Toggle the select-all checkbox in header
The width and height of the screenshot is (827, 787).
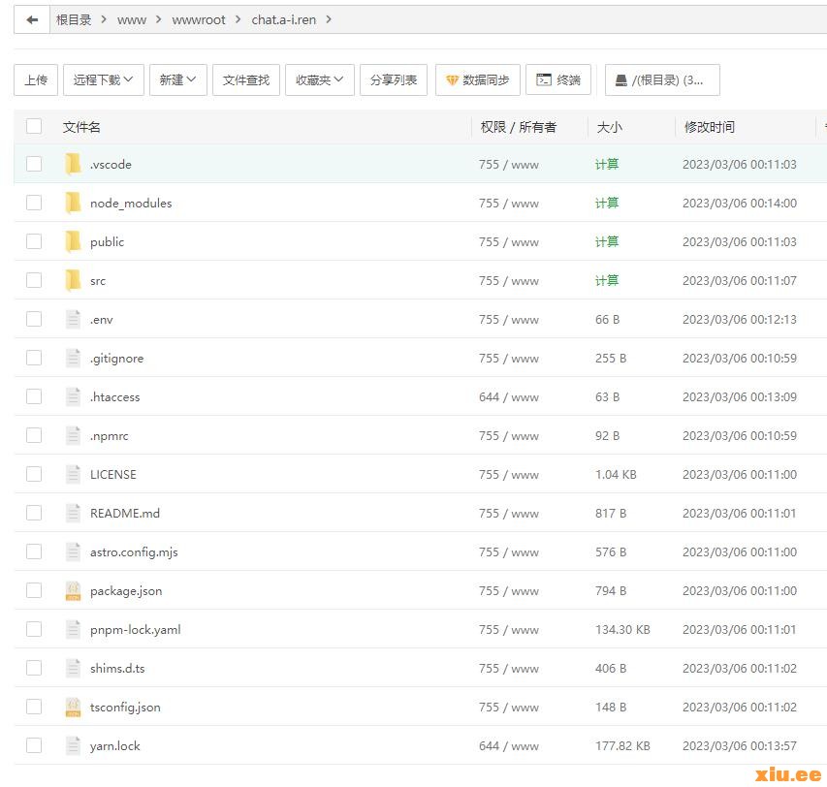[x=34, y=126]
